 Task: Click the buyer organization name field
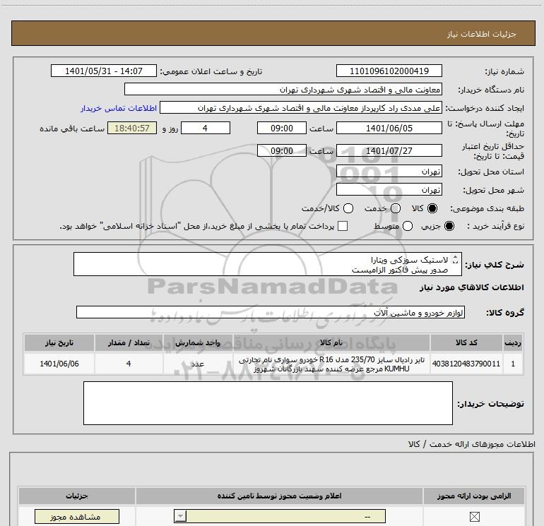(283, 89)
